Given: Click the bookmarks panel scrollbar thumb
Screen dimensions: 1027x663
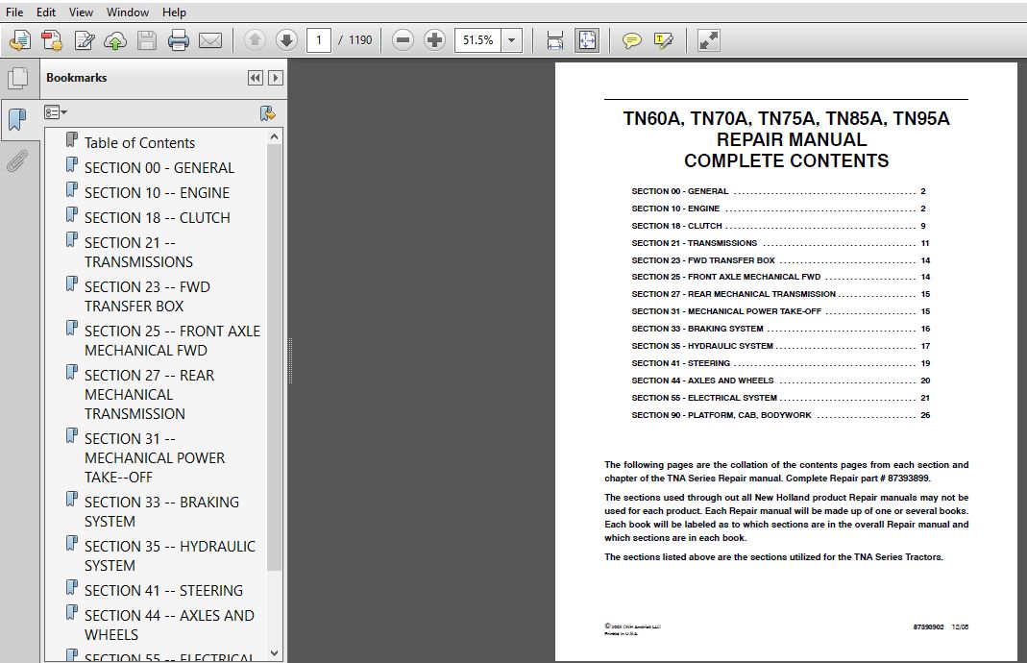Looking at the screenshot, I should point(275,356).
